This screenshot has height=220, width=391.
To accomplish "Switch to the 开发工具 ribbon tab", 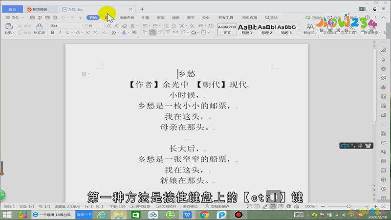I will point(226,18).
